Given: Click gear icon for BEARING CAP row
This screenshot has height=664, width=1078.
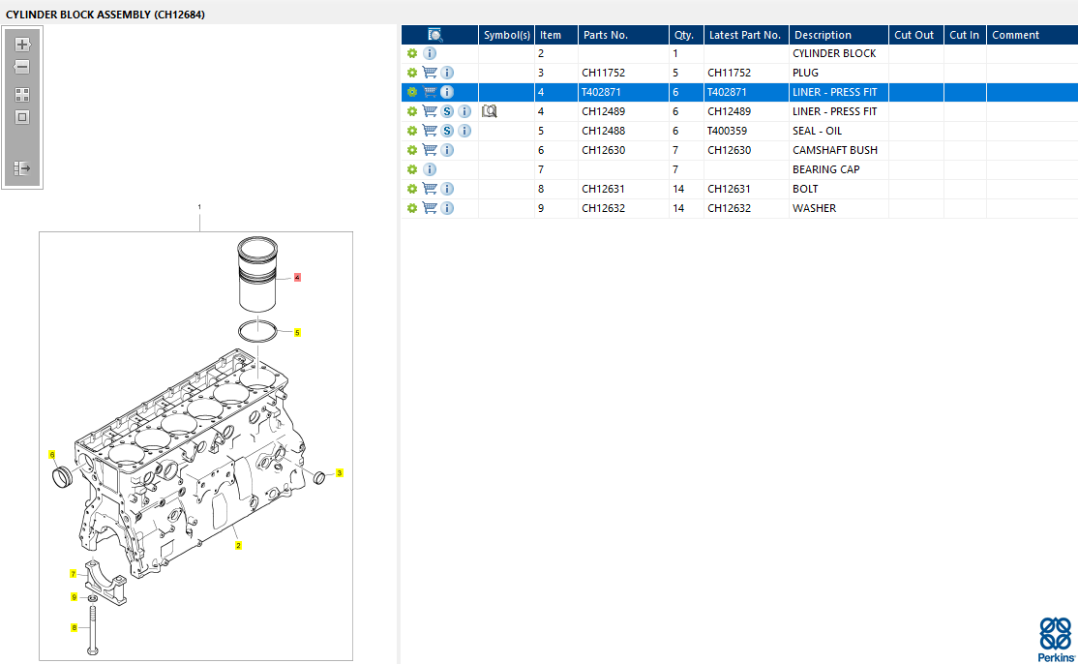Looking at the screenshot, I should (x=412, y=169).
